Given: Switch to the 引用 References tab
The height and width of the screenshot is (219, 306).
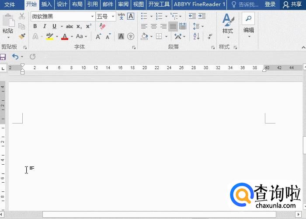Looking at the screenshot, I should [x=93, y=4].
